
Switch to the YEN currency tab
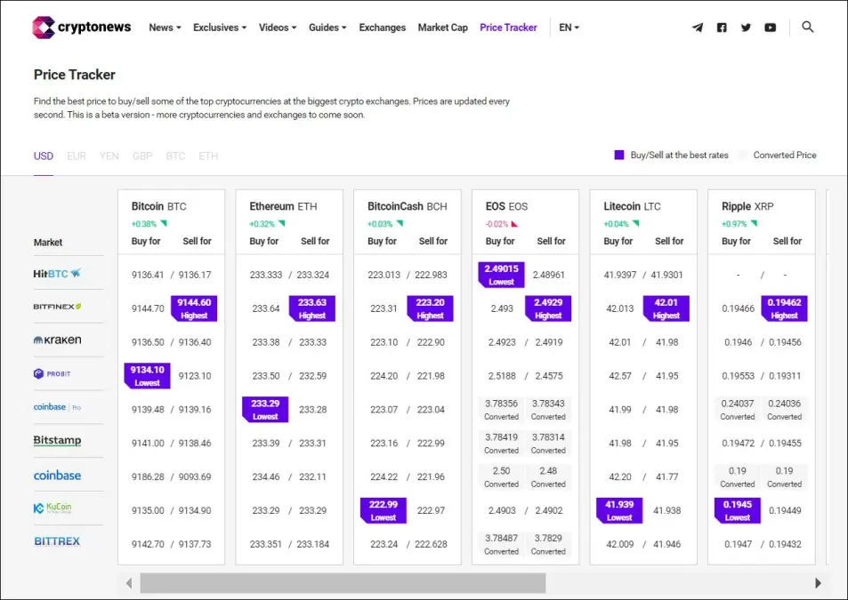click(109, 156)
